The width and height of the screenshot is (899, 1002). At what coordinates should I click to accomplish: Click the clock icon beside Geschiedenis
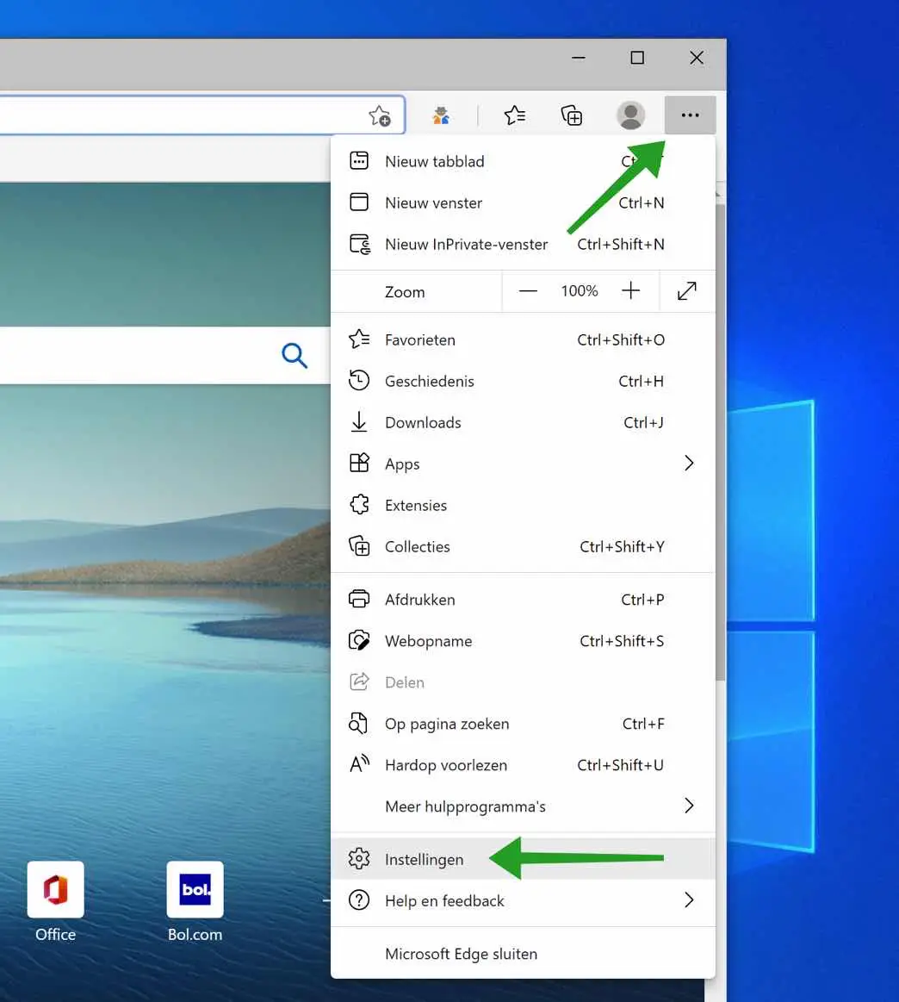click(359, 380)
